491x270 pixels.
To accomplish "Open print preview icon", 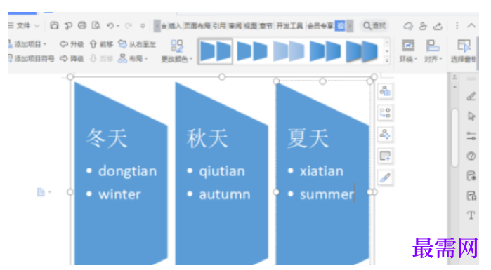I will pyautogui.click(x=96, y=26).
